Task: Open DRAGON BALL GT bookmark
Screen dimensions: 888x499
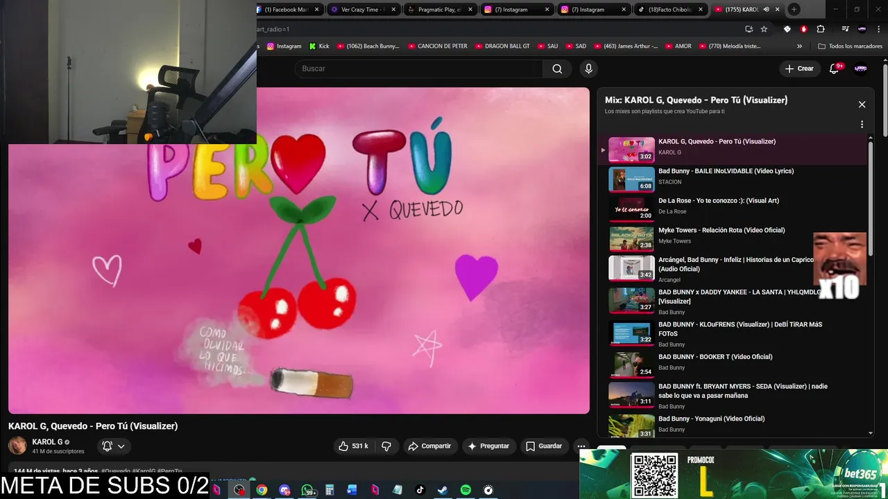Action: point(502,46)
